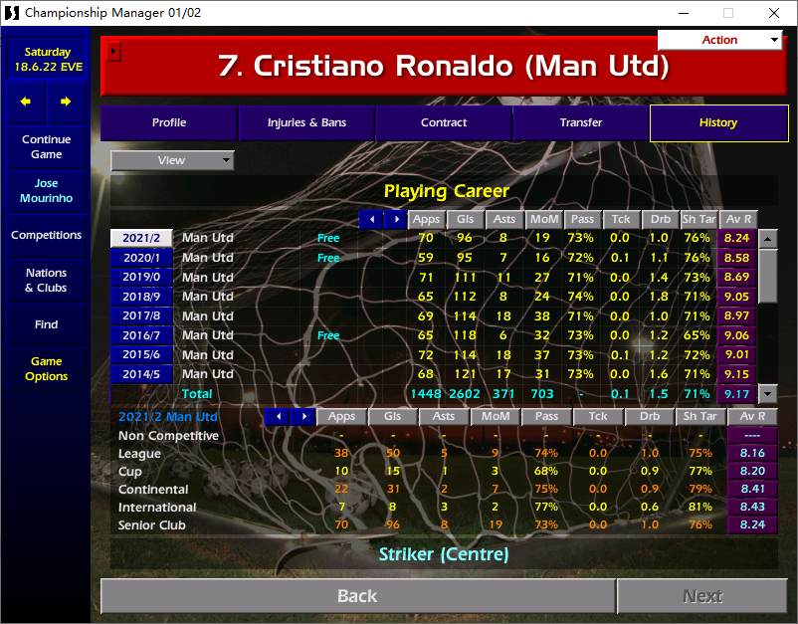Viewport: 798px width, 624px height.
Task: Select the 2019/0 season row
Action: tap(141, 277)
